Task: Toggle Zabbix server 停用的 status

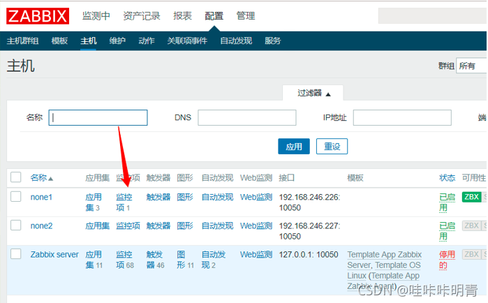Action: coord(447,260)
